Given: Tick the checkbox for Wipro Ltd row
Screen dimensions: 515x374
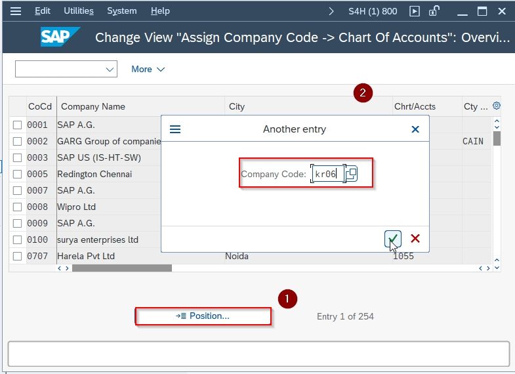Looking at the screenshot, I should point(17,207).
